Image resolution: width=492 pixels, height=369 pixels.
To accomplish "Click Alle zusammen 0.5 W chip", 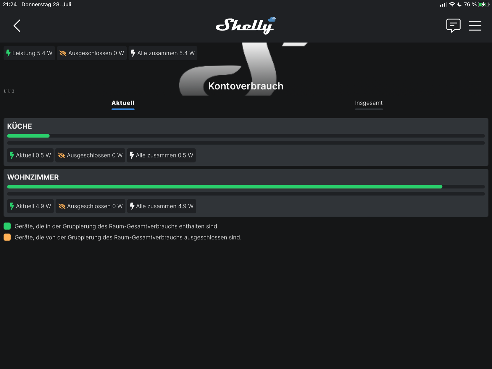I will pos(161,155).
